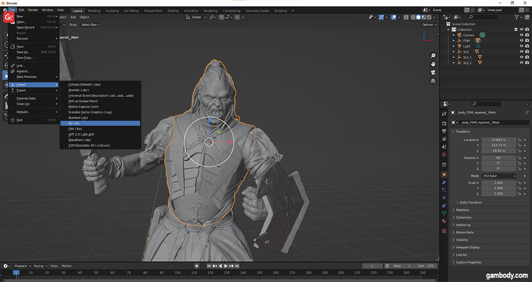Open the Object Data green triangle tab
The image size is (532, 282).
[444, 213]
